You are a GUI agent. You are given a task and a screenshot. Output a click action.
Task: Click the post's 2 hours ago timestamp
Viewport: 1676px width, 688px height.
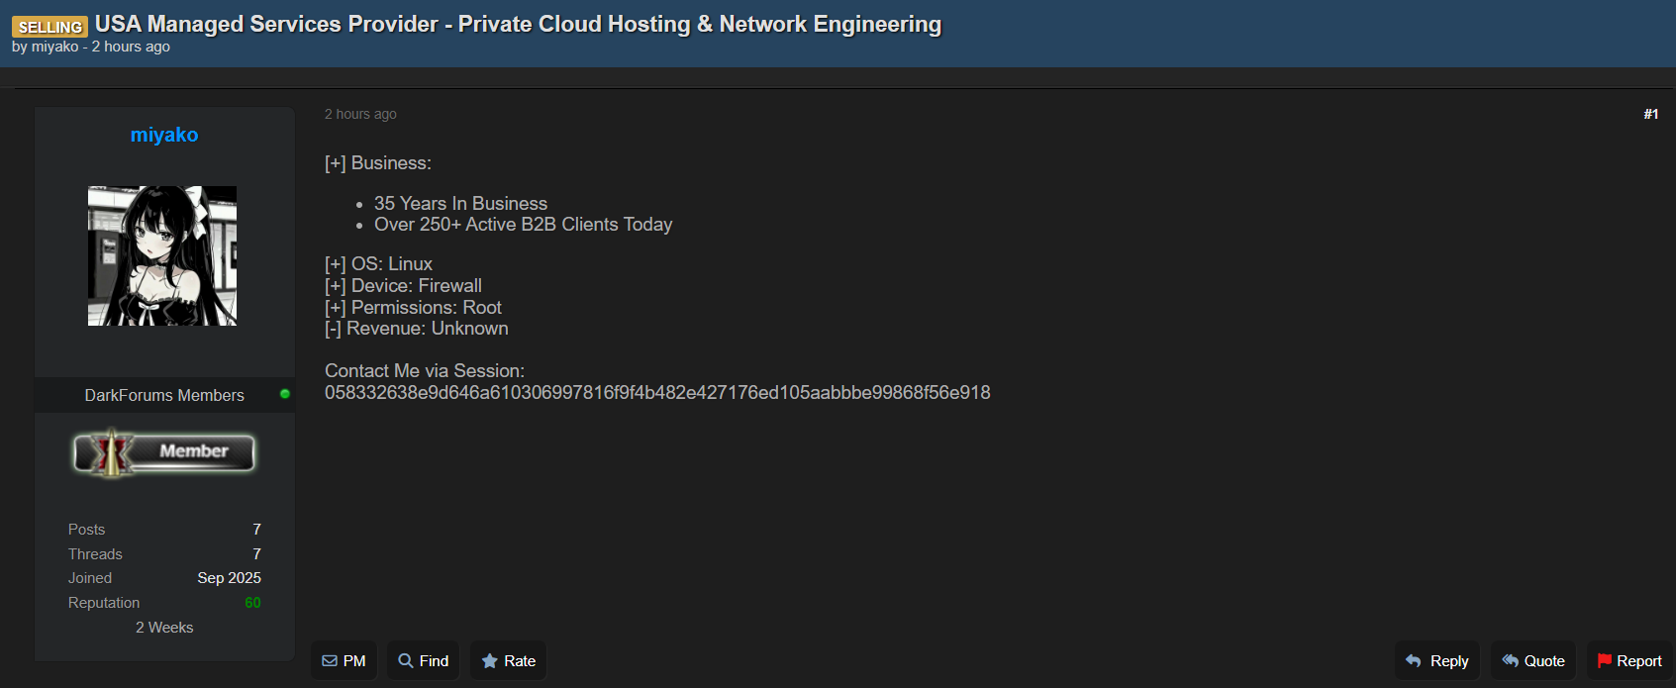click(x=360, y=114)
